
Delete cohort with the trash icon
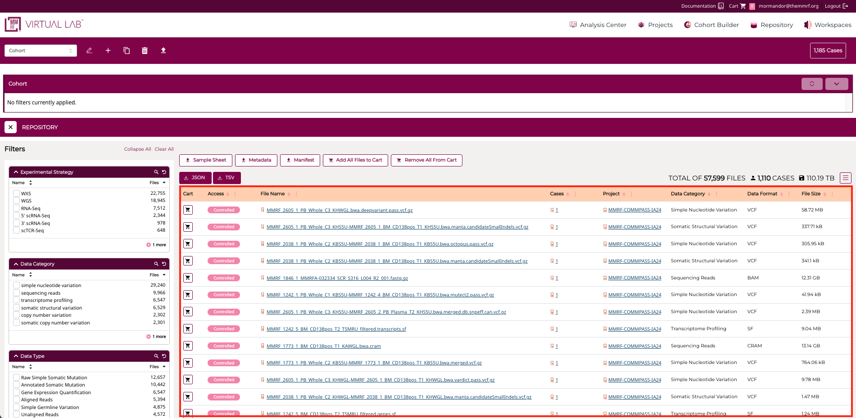tap(145, 50)
